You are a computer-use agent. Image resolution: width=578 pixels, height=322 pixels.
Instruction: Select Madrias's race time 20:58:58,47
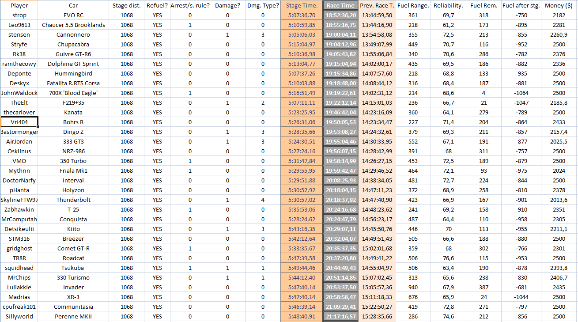tap(340, 297)
